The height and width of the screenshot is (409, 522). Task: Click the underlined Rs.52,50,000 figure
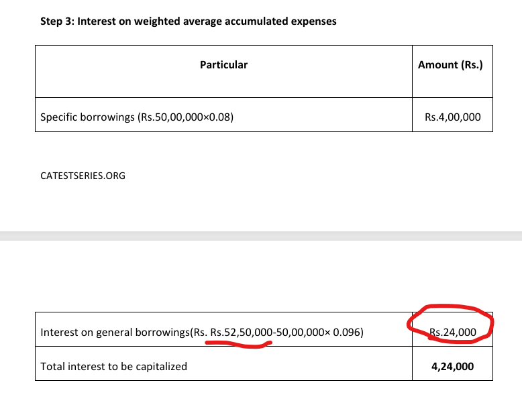[x=238, y=332]
